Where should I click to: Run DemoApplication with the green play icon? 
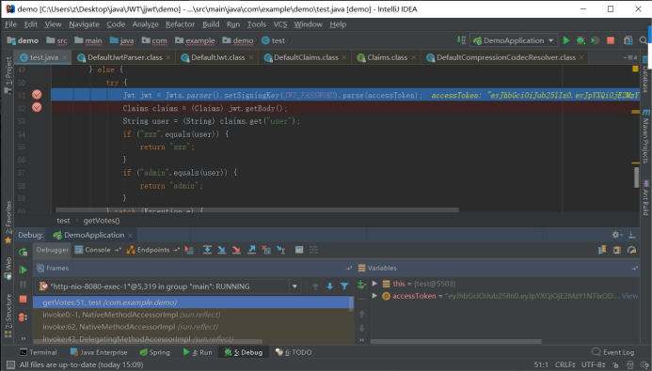pyautogui.click(x=566, y=40)
